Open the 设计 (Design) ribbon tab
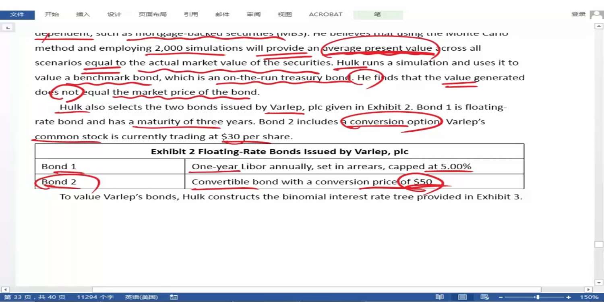 point(114,14)
